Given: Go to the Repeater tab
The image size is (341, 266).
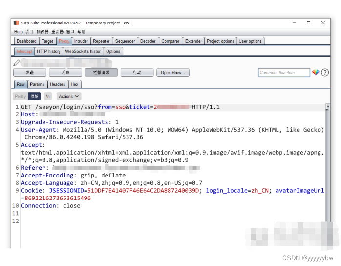Looking at the screenshot, I should pyautogui.click(x=101, y=41).
